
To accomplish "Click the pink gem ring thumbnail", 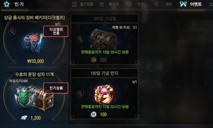I will (104, 94).
